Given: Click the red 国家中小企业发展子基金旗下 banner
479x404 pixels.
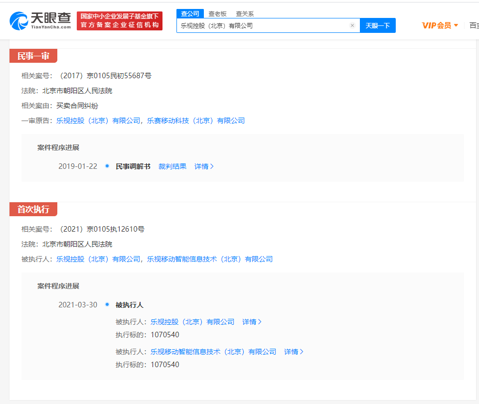Looking at the screenshot, I should click(x=120, y=21).
